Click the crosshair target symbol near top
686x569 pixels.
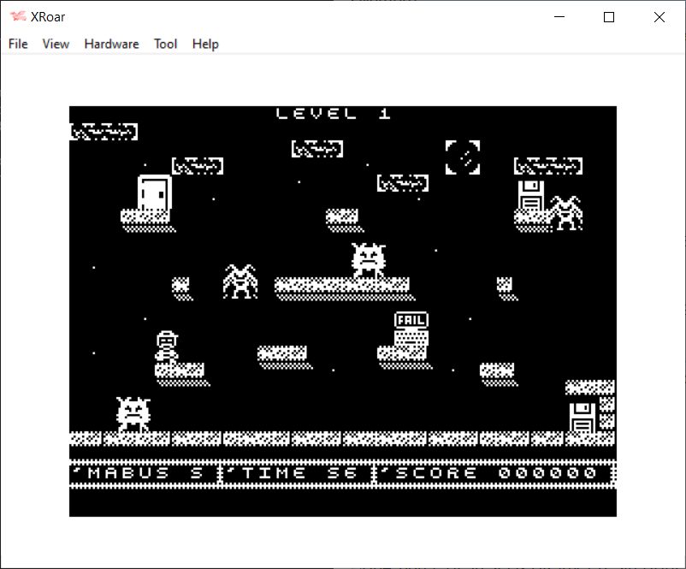click(463, 157)
